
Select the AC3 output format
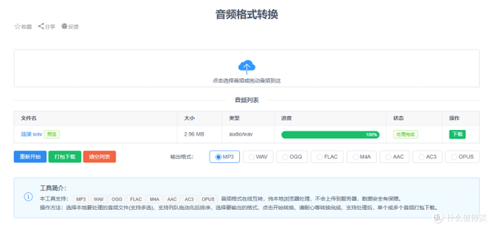(x=427, y=157)
